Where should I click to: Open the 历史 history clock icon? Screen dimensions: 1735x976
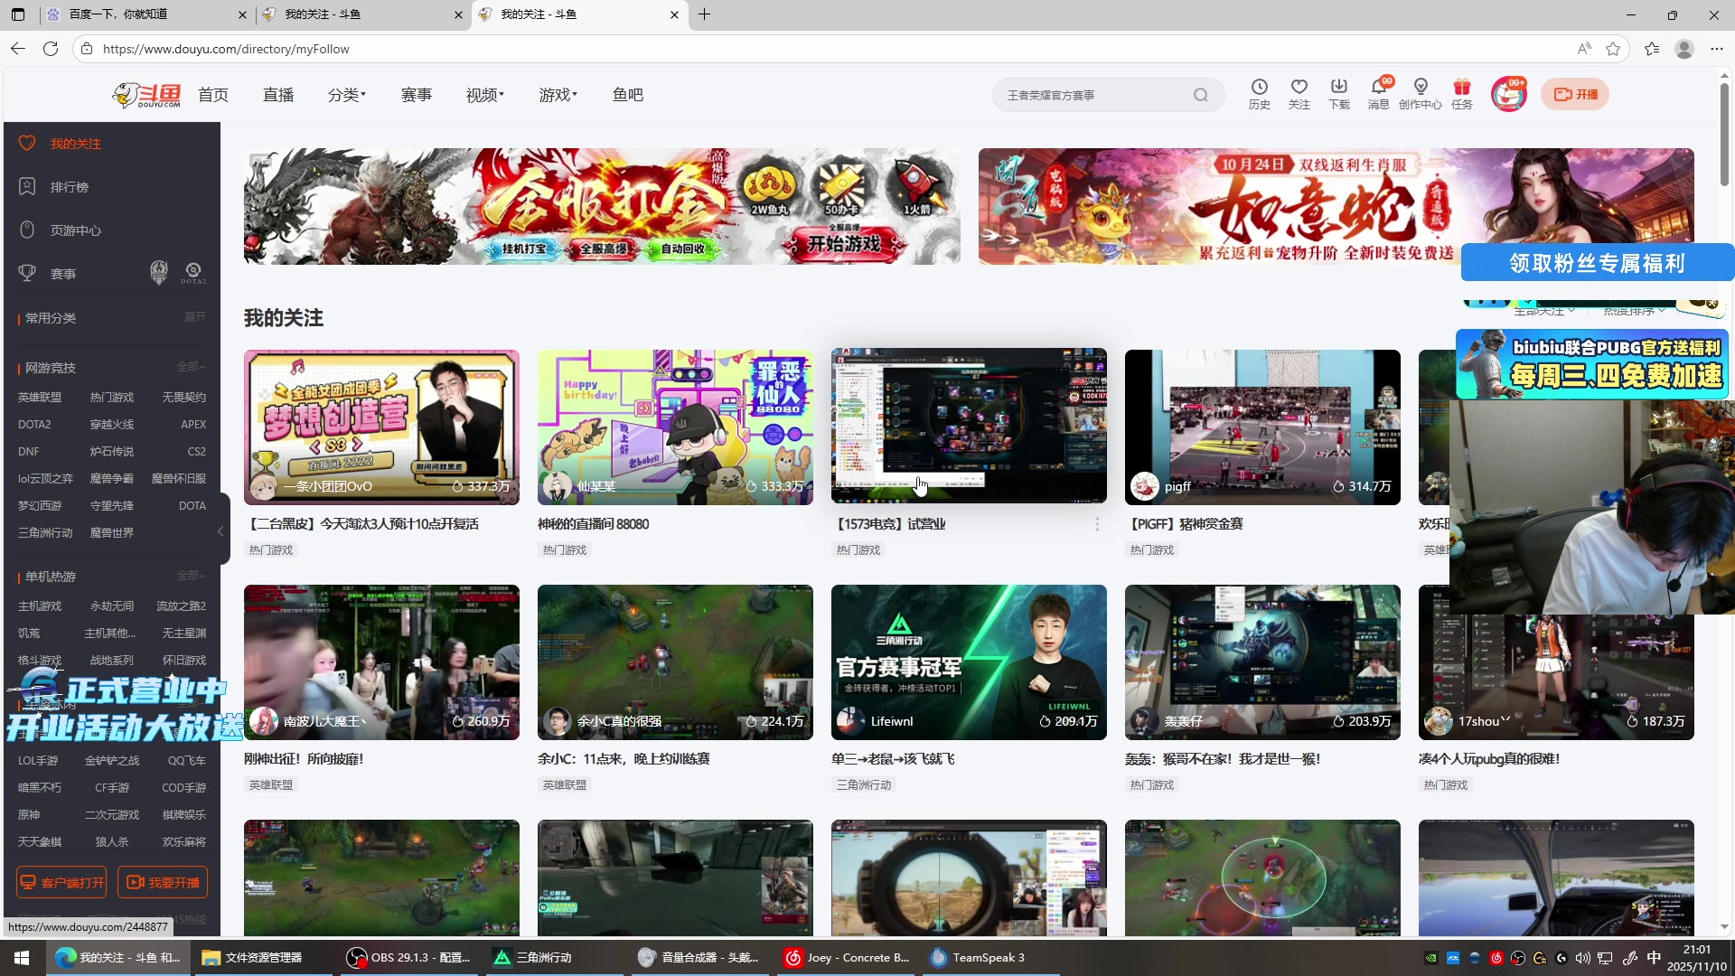click(1259, 88)
